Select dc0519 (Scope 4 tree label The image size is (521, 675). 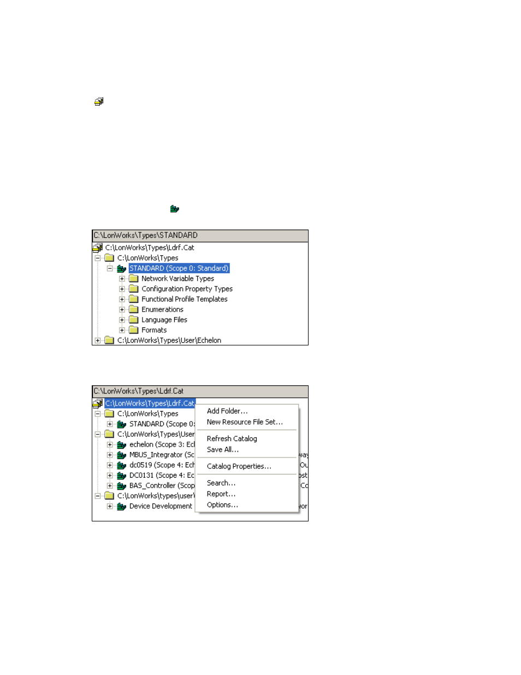click(x=162, y=466)
